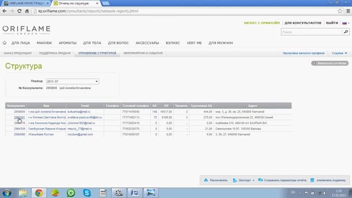The height and width of the screenshot is (198, 352).
Task: Click the name Жаныбаев Рустам
Action: click(x=41, y=134)
